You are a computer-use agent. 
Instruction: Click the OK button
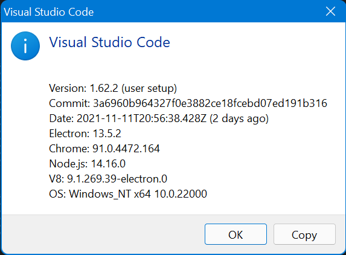[x=235, y=234]
